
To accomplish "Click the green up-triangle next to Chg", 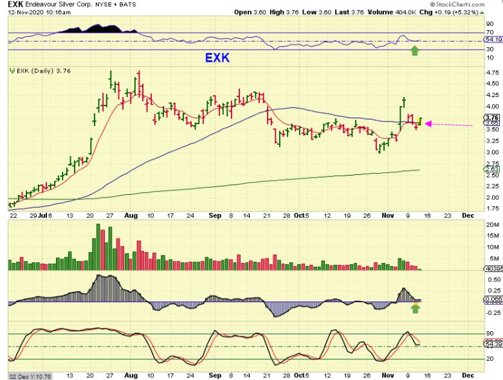I will click(482, 13).
